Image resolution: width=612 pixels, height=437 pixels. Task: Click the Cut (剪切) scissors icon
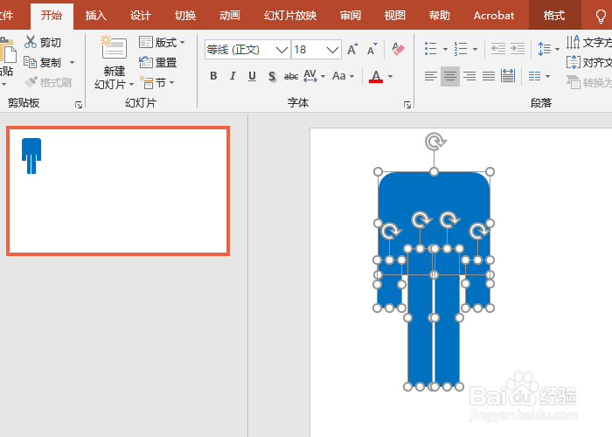30,42
